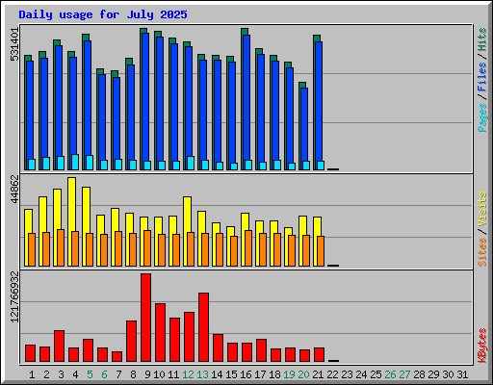
Task: Click green weekend day 12 label
Action: coord(188,374)
